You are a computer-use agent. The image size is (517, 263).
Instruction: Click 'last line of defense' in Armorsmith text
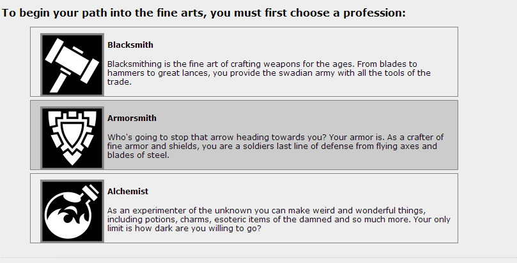(x=313, y=146)
